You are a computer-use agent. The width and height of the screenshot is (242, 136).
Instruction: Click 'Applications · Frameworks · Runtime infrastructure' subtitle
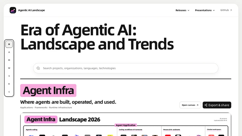click(x=46, y=108)
